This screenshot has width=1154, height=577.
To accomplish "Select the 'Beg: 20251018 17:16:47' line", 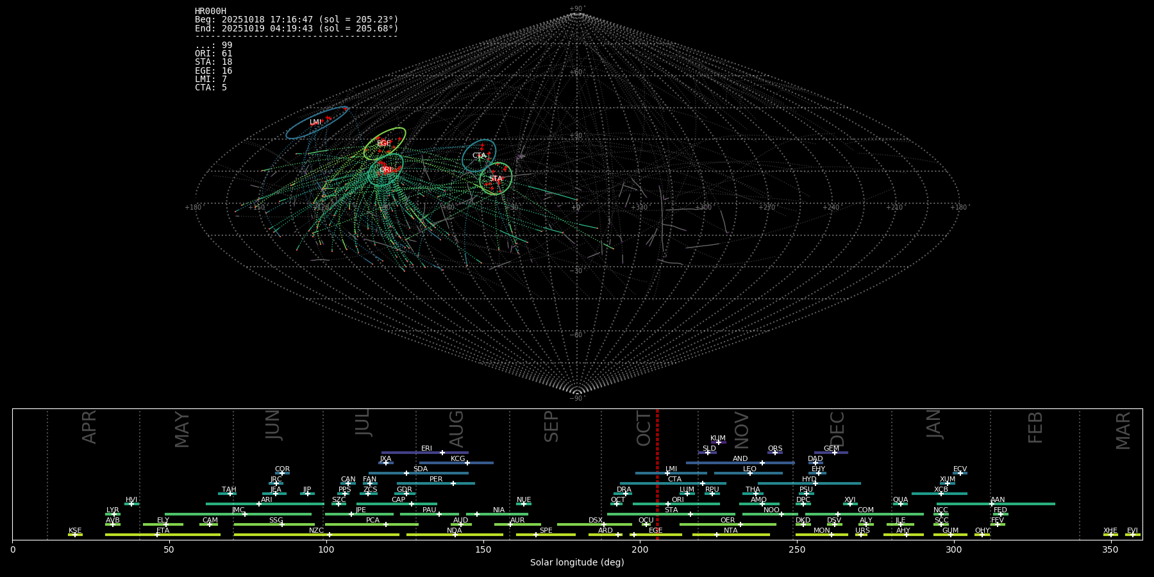I will [297, 20].
